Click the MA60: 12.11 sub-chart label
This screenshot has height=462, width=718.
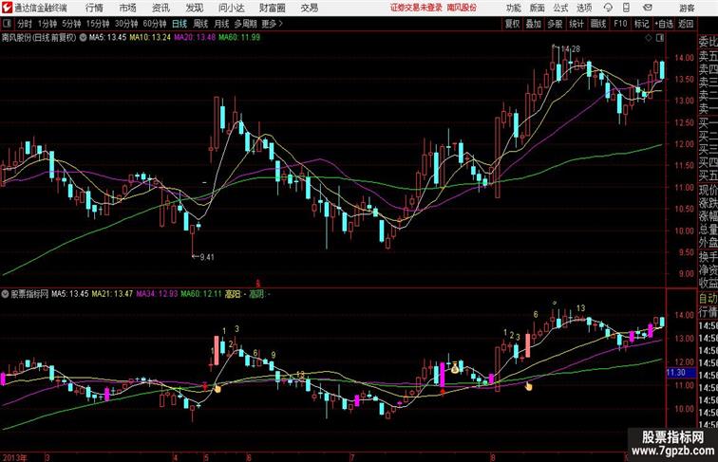201,294
